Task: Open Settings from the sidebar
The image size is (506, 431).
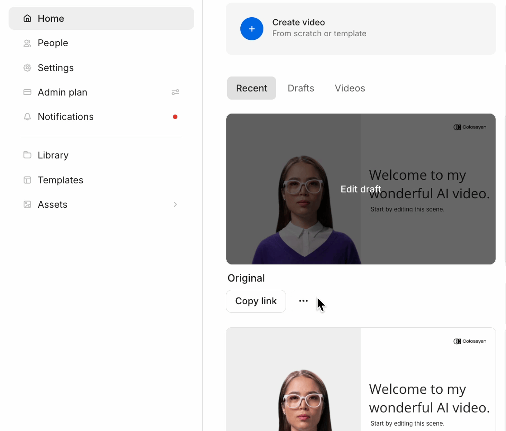Action: [101, 68]
